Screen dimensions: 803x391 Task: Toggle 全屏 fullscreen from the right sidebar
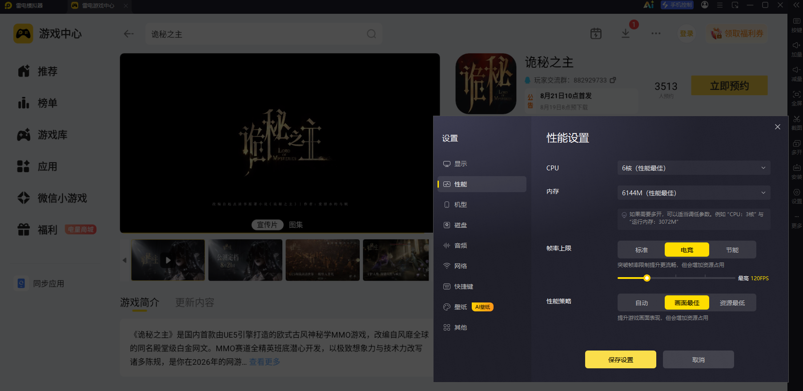796,98
